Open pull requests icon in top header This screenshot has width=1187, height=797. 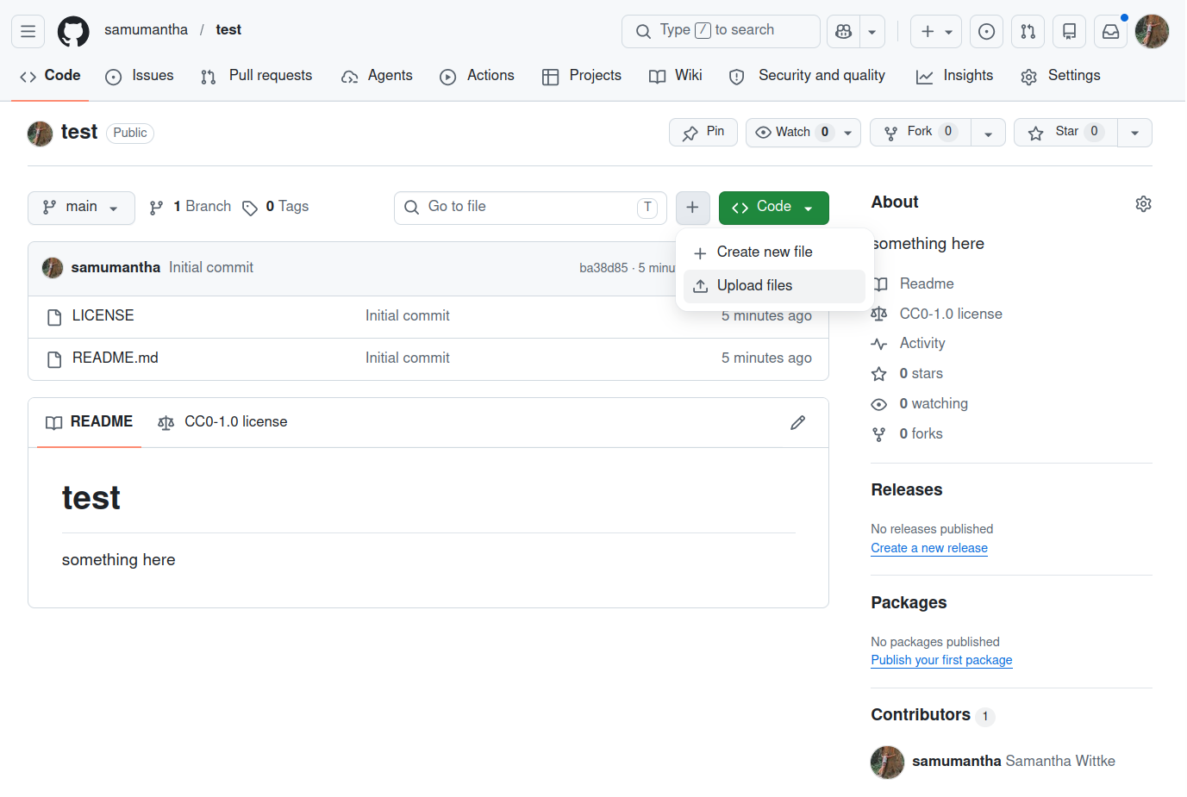pyautogui.click(x=1028, y=32)
